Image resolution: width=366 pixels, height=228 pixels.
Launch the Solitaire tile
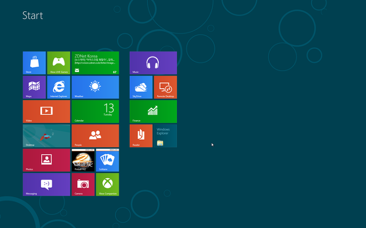tap(107, 160)
